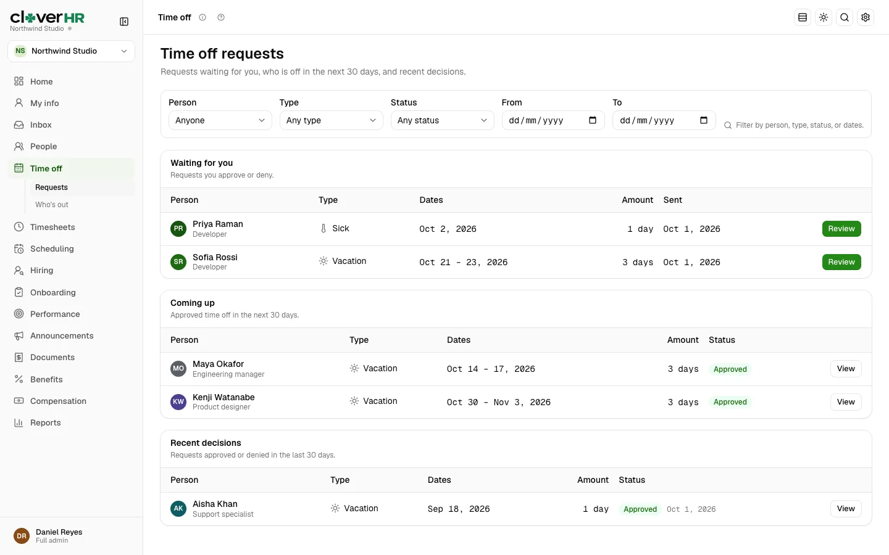Open Reports in the sidebar

coord(71,422)
